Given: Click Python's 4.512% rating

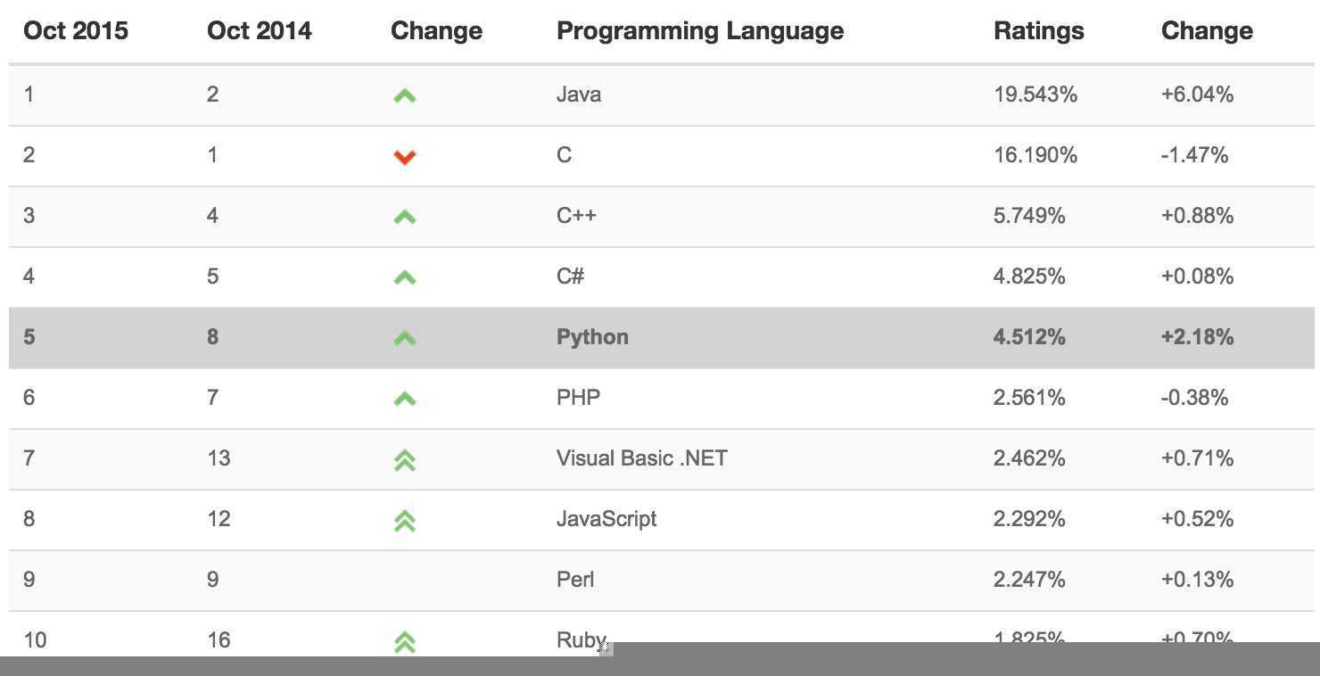Looking at the screenshot, I should [1029, 337].
